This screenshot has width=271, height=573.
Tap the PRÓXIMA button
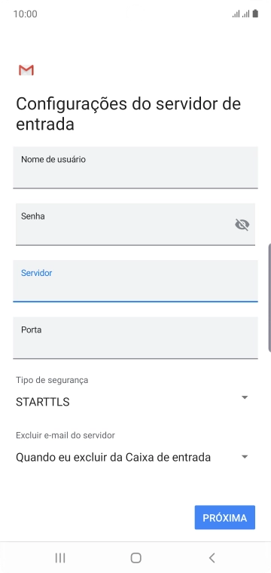[224, 517]
